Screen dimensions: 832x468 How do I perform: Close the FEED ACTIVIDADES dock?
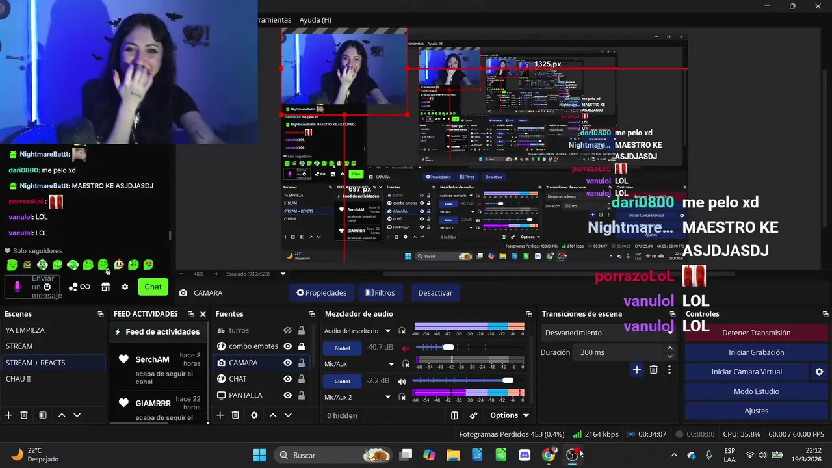pyautogui.click(x=203, y=314)
